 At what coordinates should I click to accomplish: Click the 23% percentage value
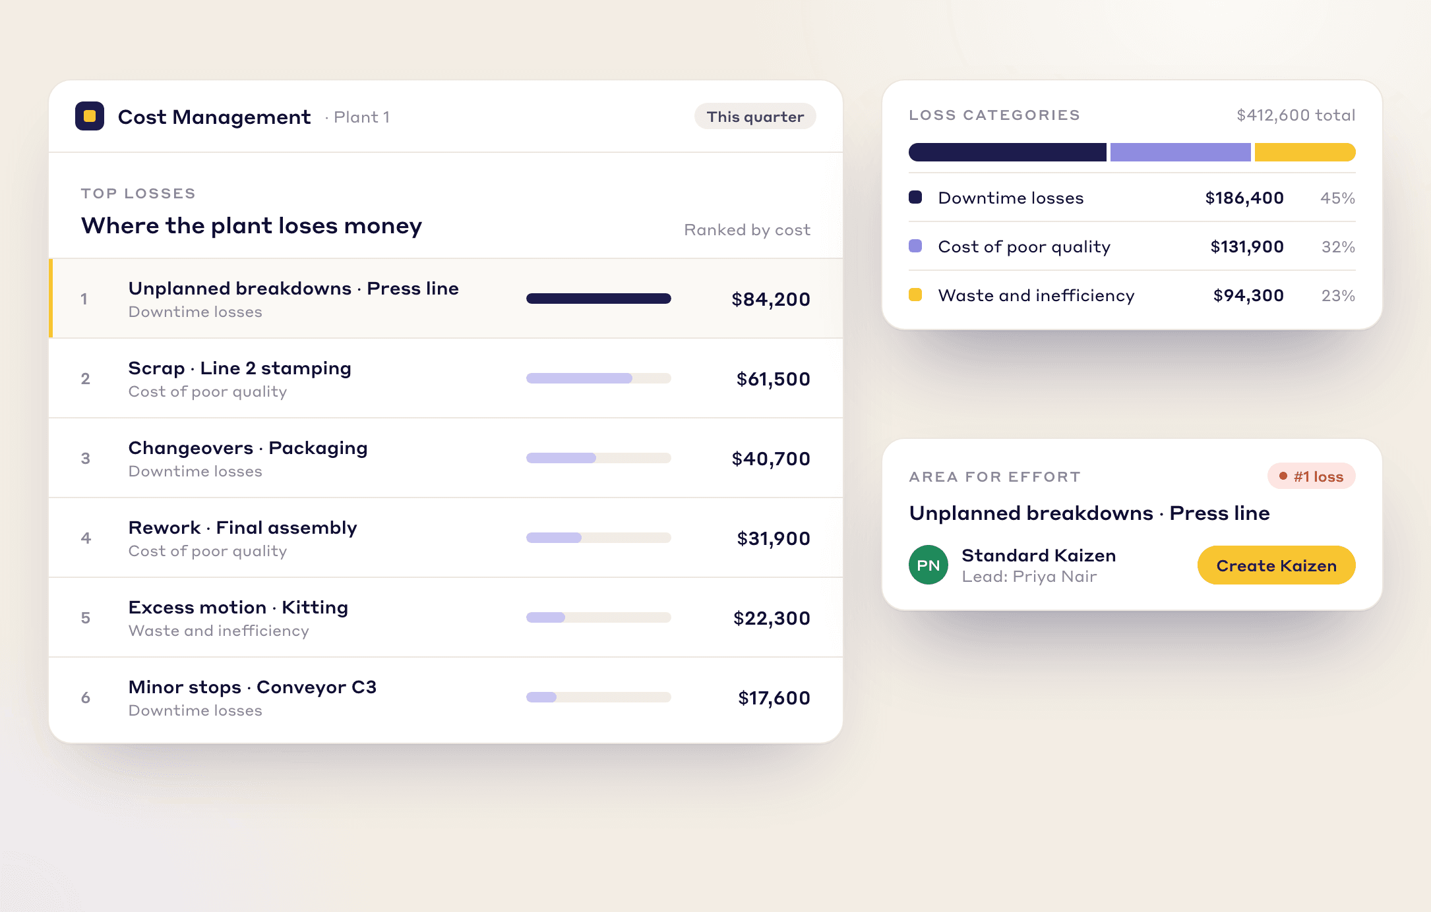(1339, 295)
